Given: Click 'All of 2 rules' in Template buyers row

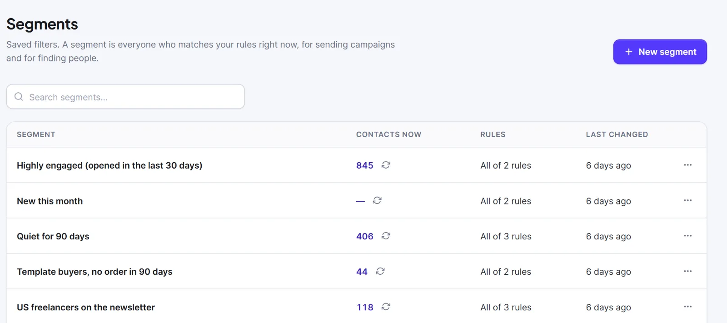Looking at the screenshot, I should (506, 272).
